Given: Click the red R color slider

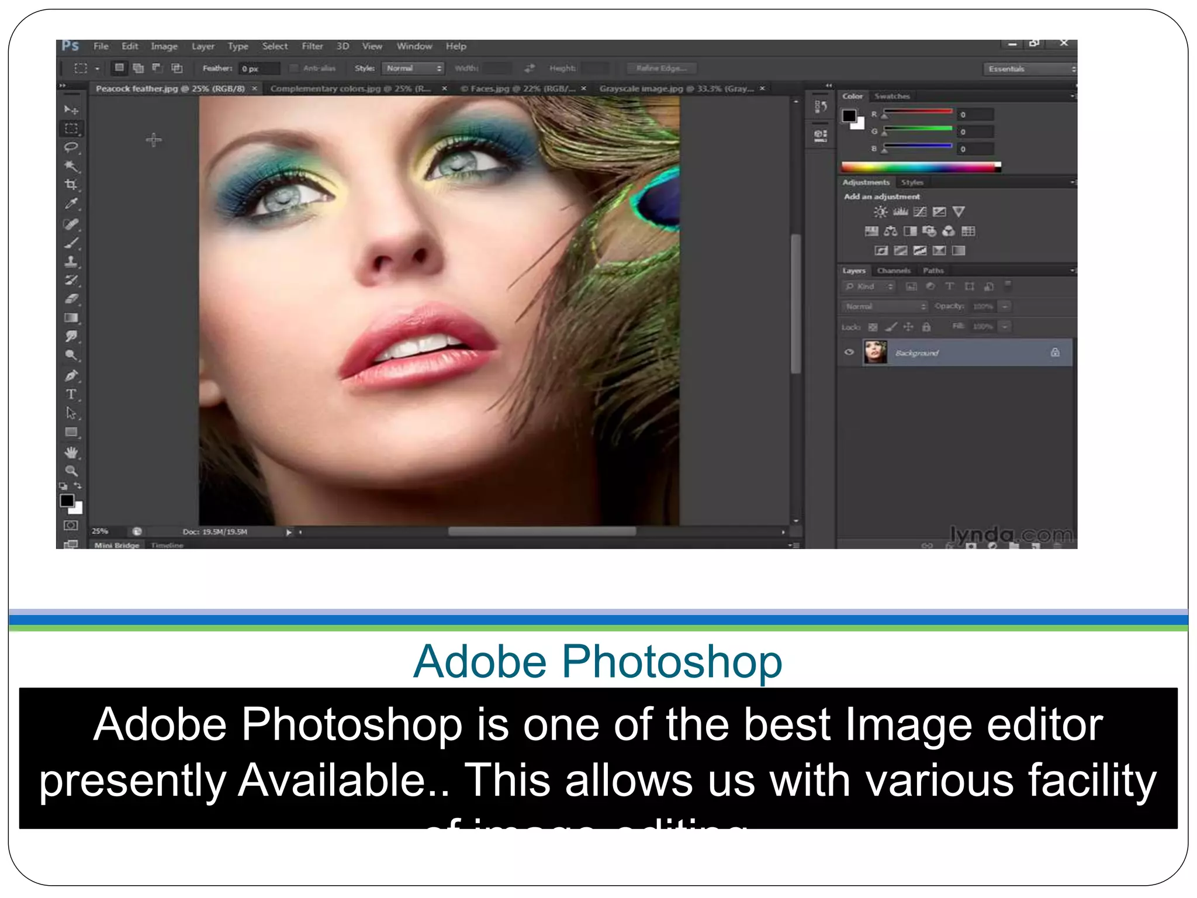Looking at the screenshot, I should point(917,111).
